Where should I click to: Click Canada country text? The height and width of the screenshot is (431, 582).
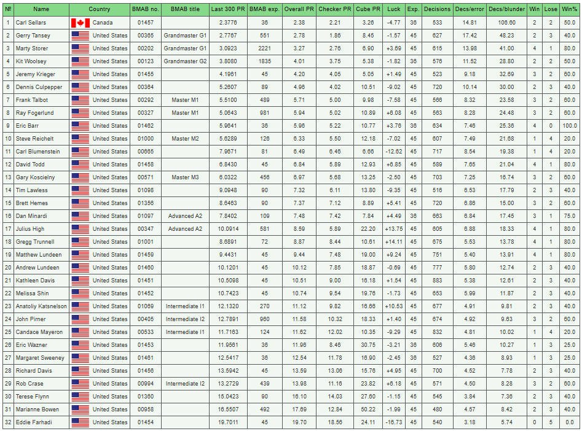coord(103,23)
